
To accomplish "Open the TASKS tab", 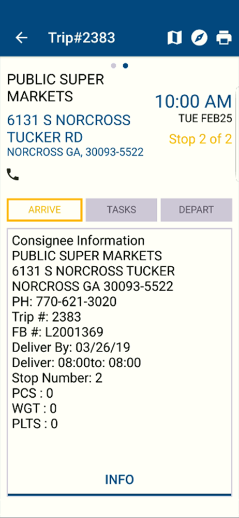I will pos(122,210).
